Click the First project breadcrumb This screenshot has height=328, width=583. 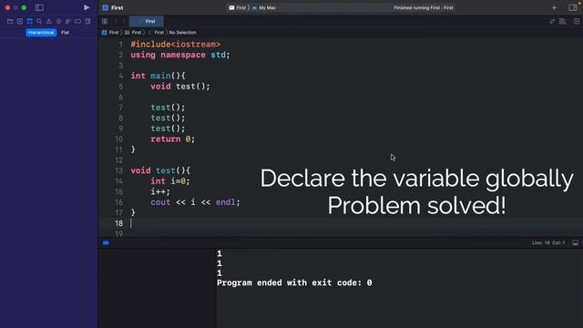110,33
